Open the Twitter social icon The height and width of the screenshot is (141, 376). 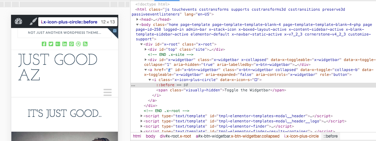point(51,44)
